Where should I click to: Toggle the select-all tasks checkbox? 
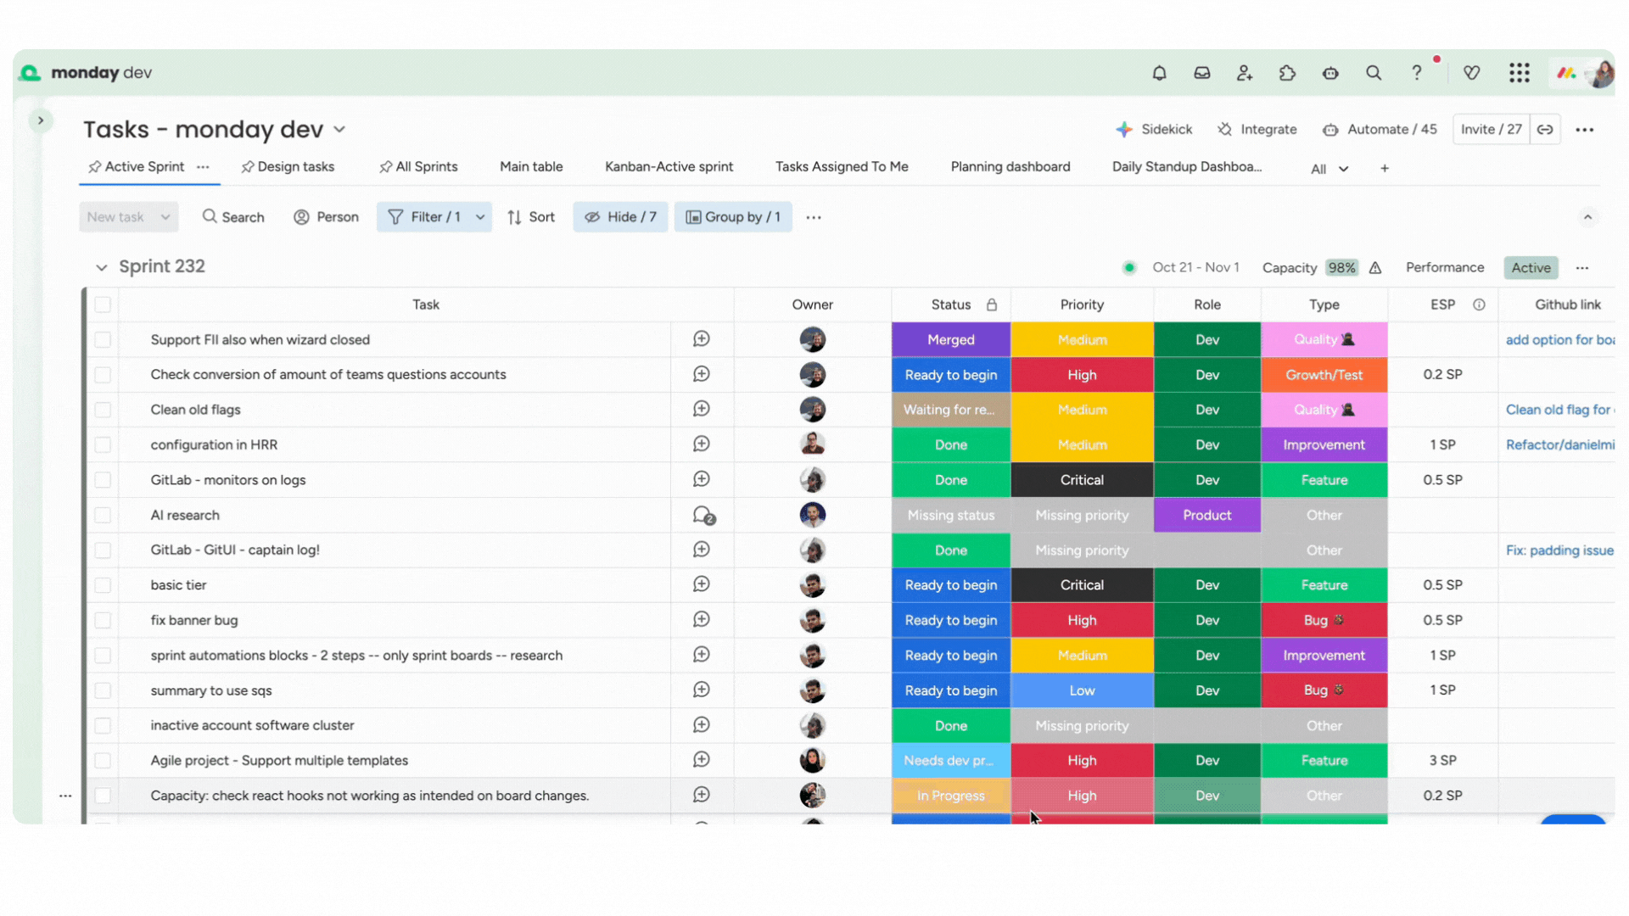pos(103,304)
